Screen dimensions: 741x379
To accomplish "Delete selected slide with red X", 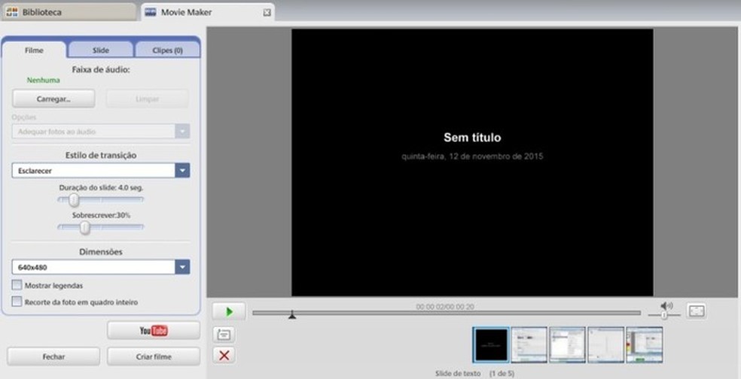I will tap(224, 356).
